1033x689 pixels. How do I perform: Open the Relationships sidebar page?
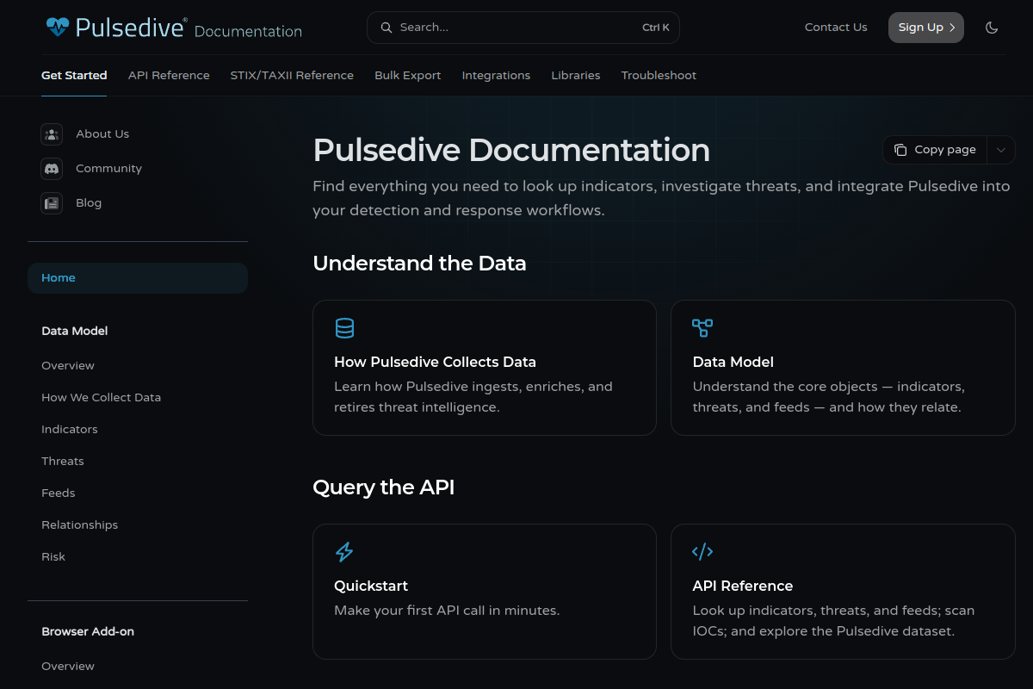point(80,525)
